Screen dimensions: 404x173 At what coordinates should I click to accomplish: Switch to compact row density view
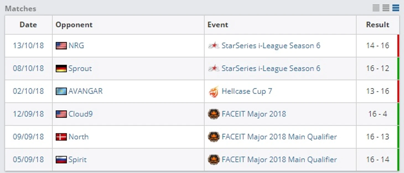tap(376, 8)
